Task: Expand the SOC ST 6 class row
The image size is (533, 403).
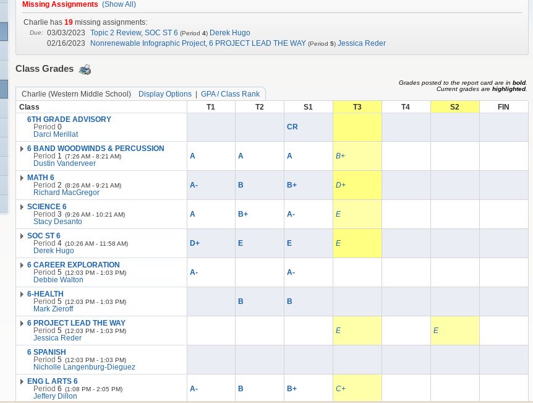Action: tap(22, 236)
